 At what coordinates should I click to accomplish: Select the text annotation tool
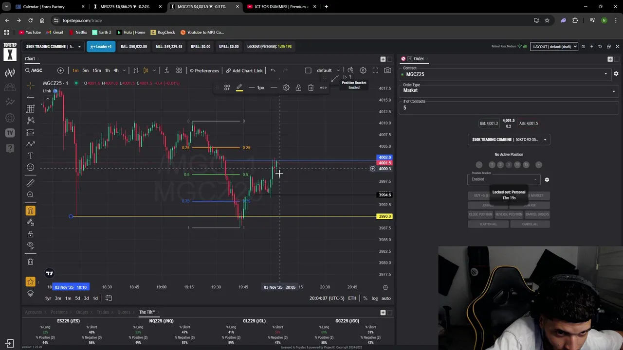coord(30,156)
